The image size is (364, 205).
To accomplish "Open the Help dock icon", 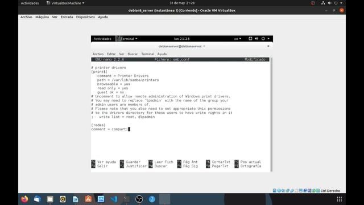I will (x=152, y=199).
